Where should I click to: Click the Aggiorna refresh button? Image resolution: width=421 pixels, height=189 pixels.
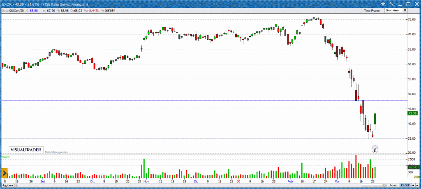pyautogui.click(x=7, y=186)
